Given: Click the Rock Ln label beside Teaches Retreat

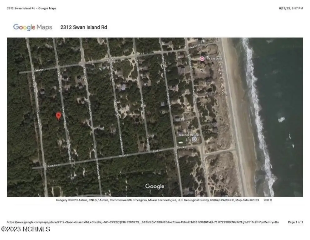Looking at the screenshot, I should pos(183,147).
